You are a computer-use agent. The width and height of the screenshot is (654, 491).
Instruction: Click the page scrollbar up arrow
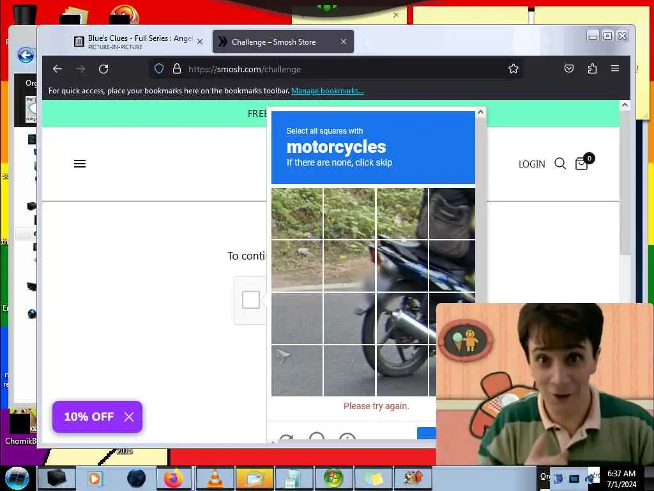click(625, 105)
